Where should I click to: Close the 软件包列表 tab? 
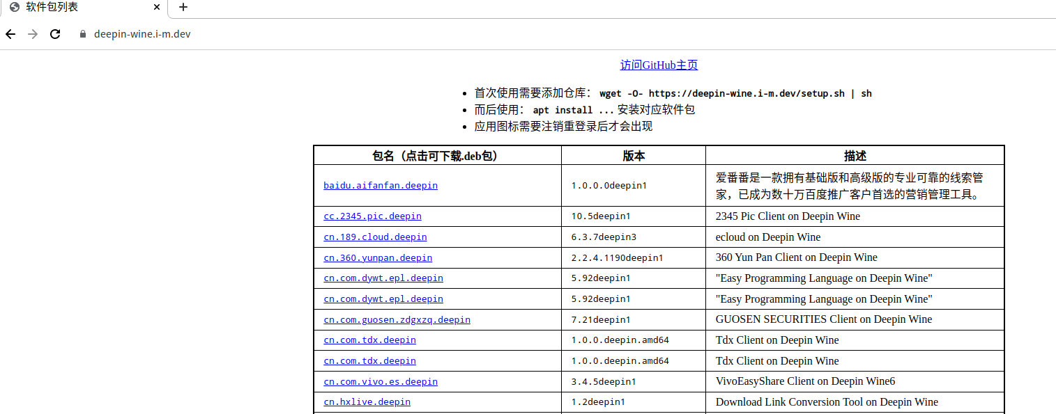click(157, 8)
